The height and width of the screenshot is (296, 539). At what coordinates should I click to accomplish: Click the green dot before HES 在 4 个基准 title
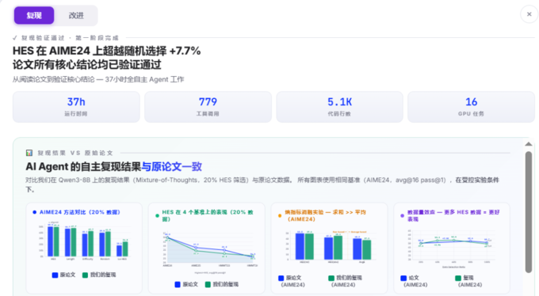[157, 215]
